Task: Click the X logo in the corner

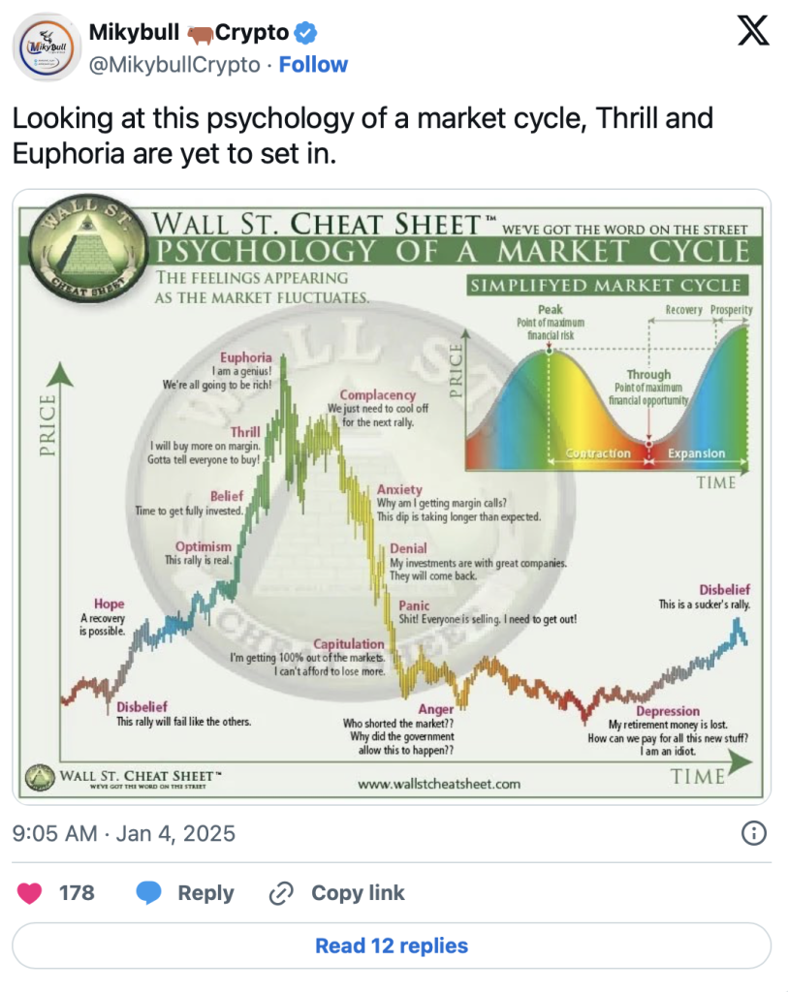Action: pos(753,32)
